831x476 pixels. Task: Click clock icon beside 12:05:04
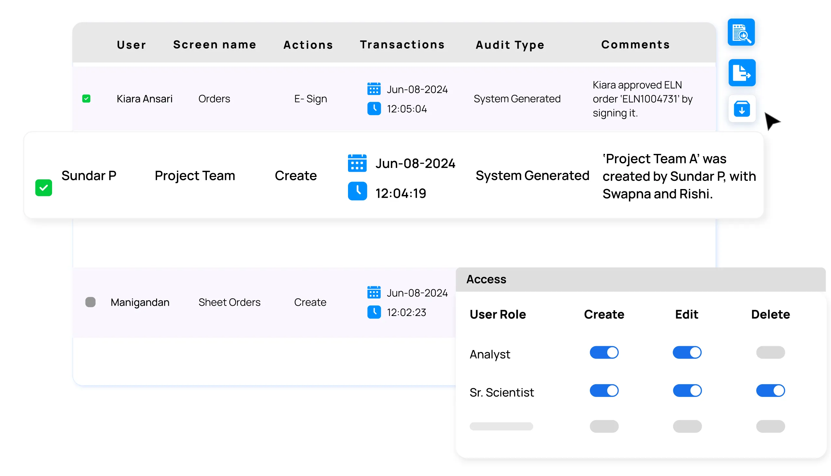[374, 109]
